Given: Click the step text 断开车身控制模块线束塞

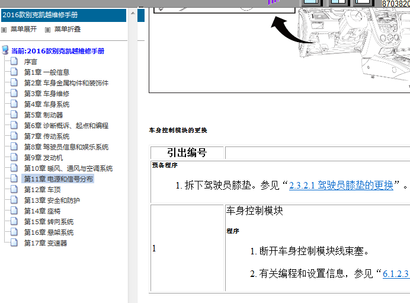Looking at the screenshot, I should pos(314,251).
